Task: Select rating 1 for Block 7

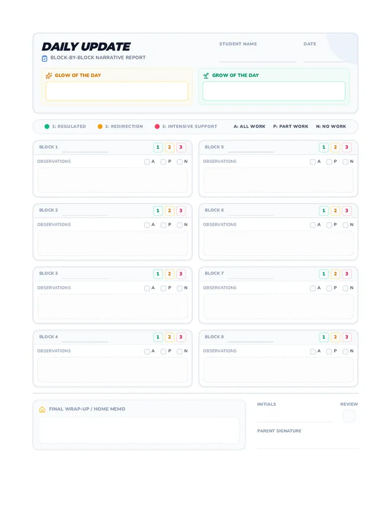Action: point(324,274)
